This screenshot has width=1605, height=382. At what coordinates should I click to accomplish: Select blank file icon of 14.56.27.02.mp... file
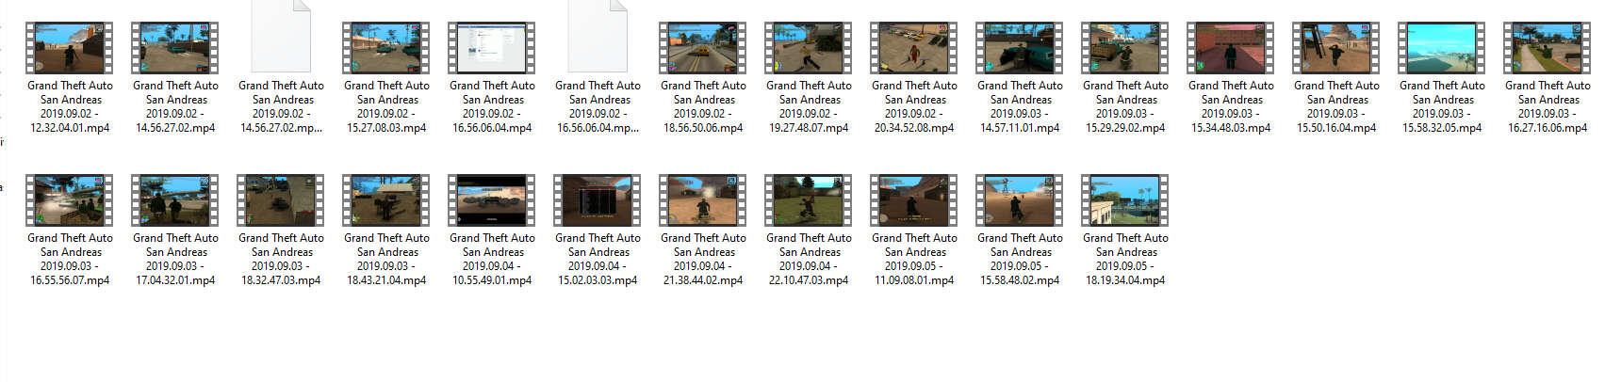[281, 38]
